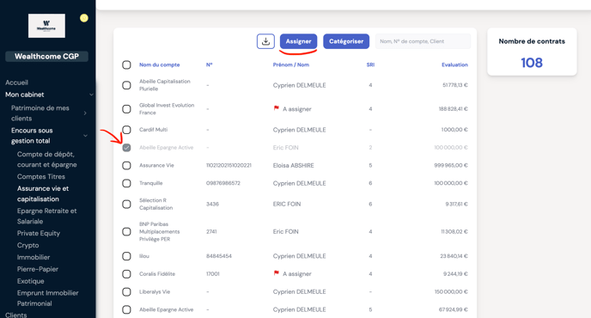Image resolution: width=591 pixels, height=318 pixels.
Task: Open Crypto menu item
Action: pos(27,245)
